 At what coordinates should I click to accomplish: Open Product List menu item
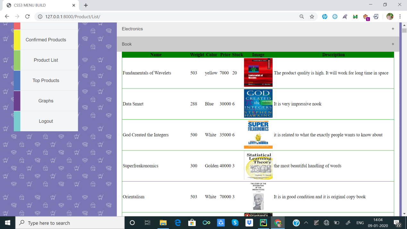46,60
